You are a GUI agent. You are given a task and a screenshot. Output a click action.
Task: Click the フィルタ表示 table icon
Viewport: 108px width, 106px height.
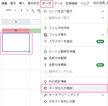point(45,35)
